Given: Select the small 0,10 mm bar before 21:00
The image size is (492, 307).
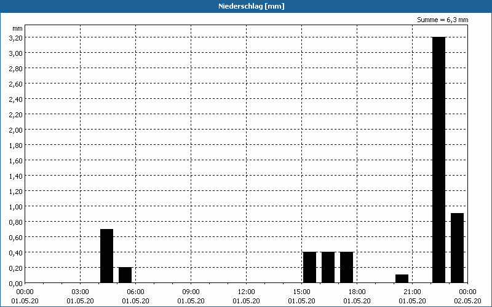Looking at the screenshot, I should [x=402, y=279].
